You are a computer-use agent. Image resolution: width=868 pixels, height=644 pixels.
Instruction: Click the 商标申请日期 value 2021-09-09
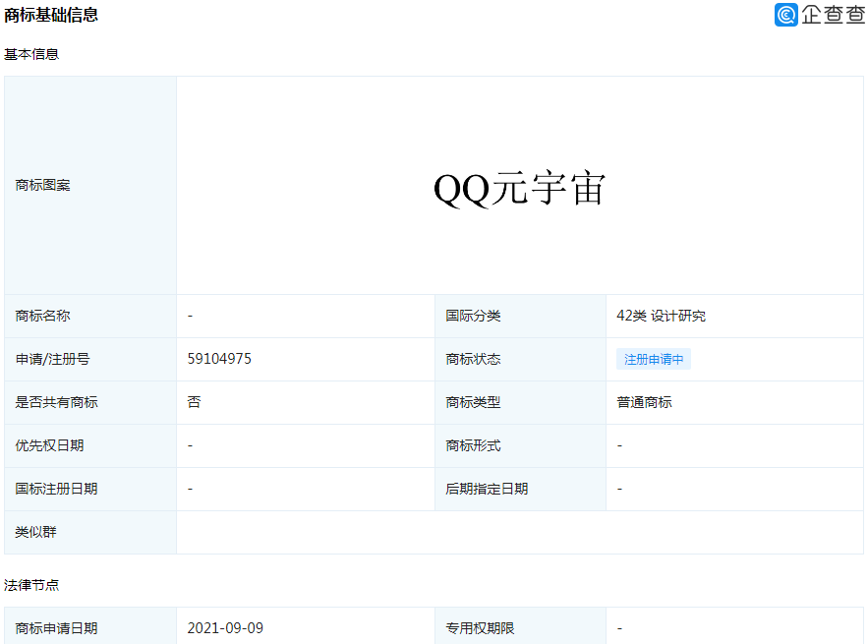224,625
